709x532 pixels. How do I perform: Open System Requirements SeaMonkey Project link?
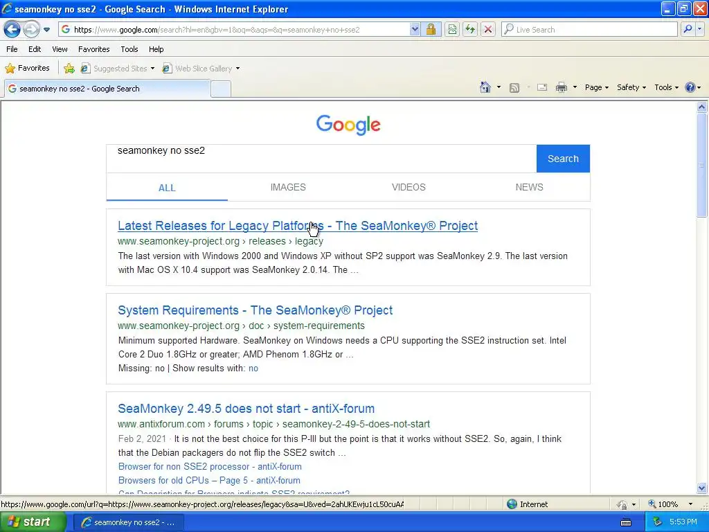coord(255,310)
